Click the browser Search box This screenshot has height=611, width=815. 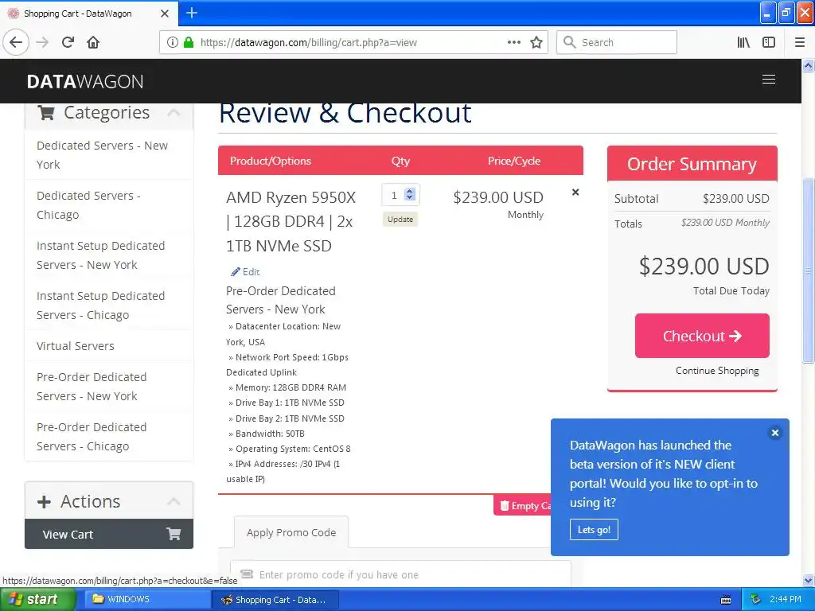[617, 42]
